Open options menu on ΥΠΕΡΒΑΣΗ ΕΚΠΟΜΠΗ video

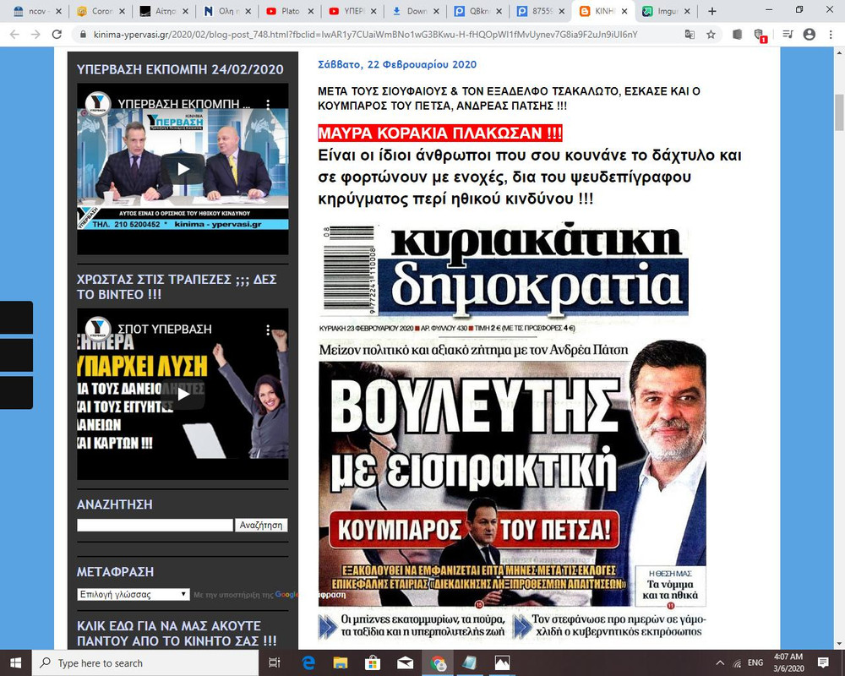[268, 103]
